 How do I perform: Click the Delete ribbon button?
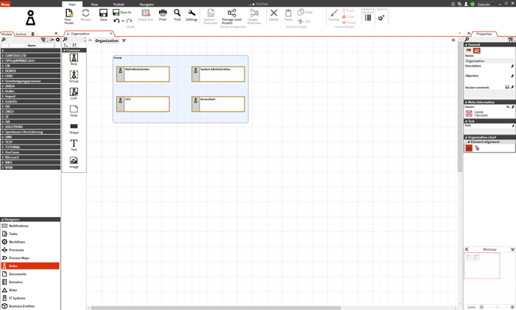tap(274, 15)
